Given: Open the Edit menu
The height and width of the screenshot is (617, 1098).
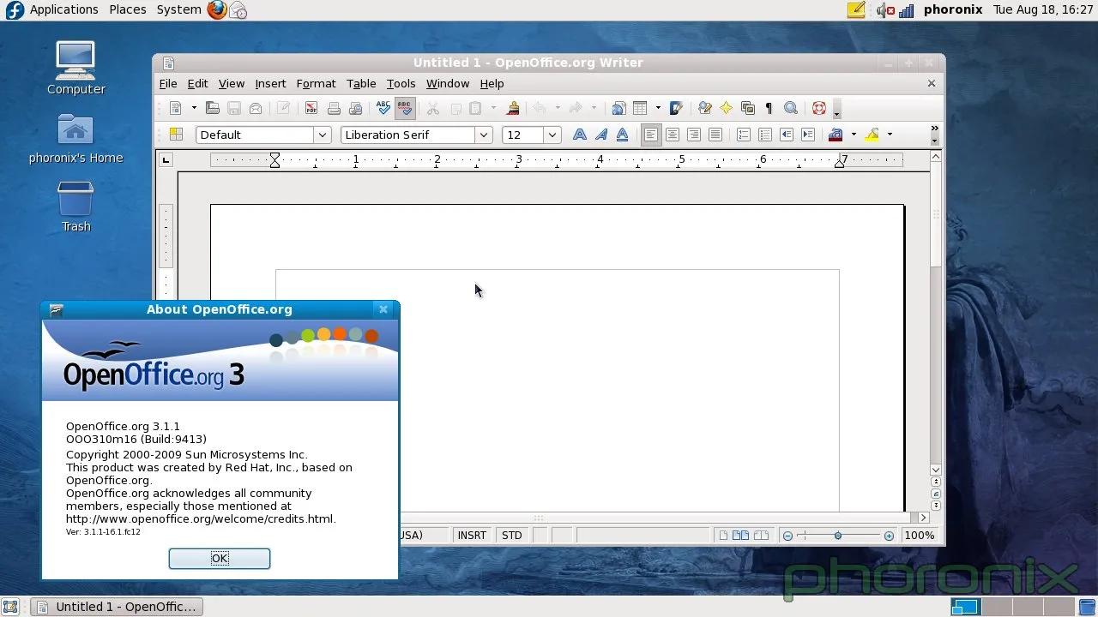Looking at the screenshot, I should 197,83.
